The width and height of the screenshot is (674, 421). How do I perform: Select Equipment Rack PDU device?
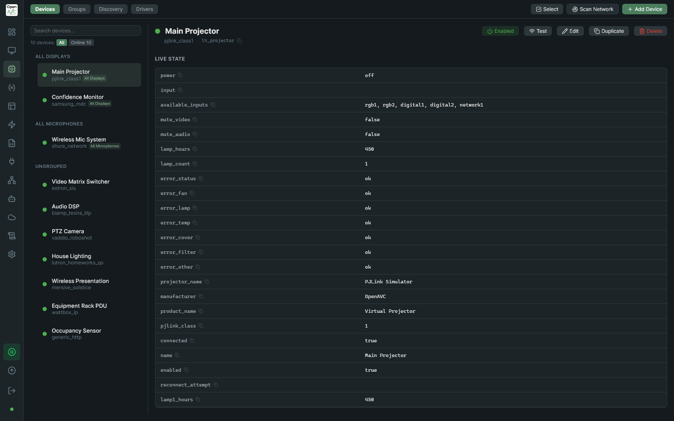click(x=89, y=309)
